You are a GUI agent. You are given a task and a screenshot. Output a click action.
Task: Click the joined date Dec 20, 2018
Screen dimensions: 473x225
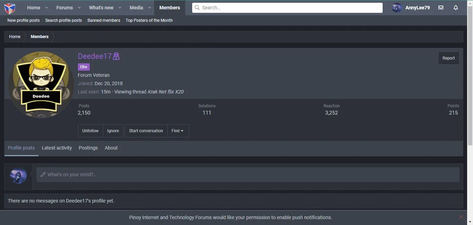(109, 83)
